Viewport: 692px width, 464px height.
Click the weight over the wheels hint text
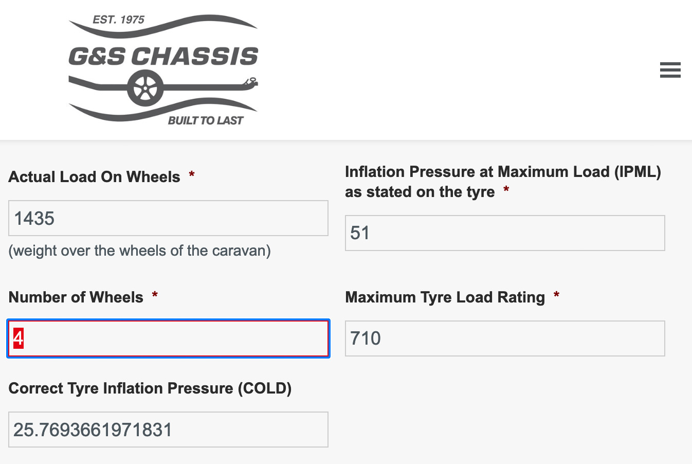click(139, 251)
